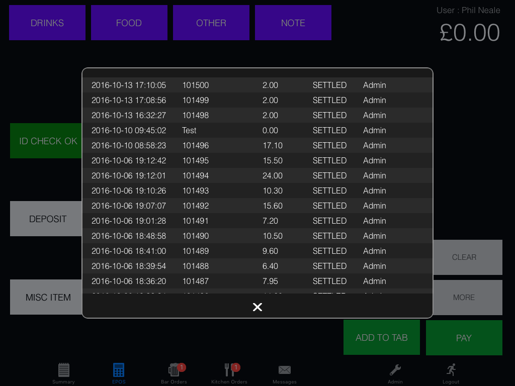Switch to the FOOD category

point(129,23)
